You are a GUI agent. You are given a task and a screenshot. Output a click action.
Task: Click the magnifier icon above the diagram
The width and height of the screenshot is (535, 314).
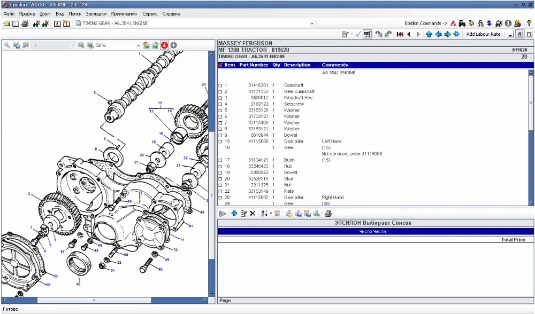tap(7, 45)
